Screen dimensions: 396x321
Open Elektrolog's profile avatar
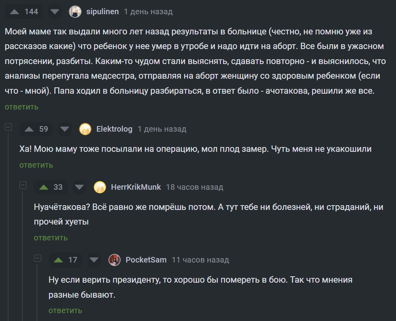(x=85, y=129)
